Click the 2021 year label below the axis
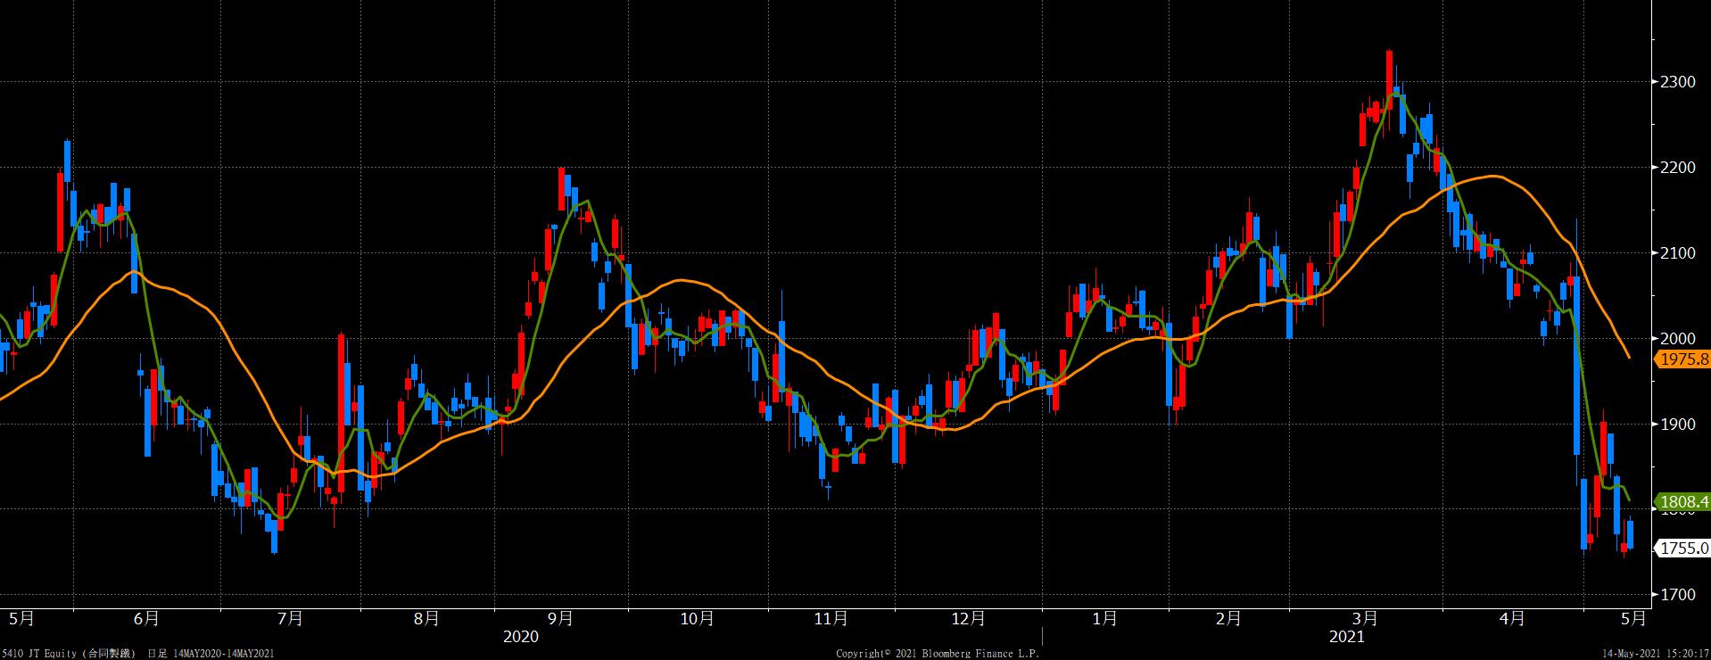Image resolution: width=1711 pixels, height=660 pixels. [1346, 637]
